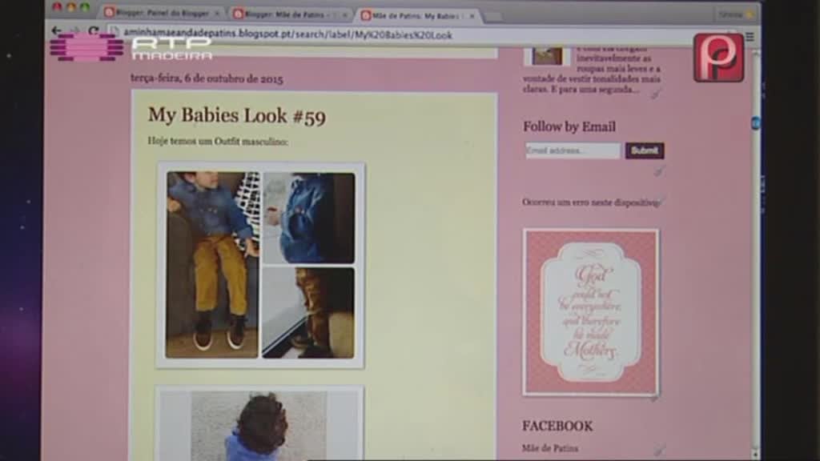Reload the page with the refresh icon
820x461 pixels.
click(x=94, y=31)
